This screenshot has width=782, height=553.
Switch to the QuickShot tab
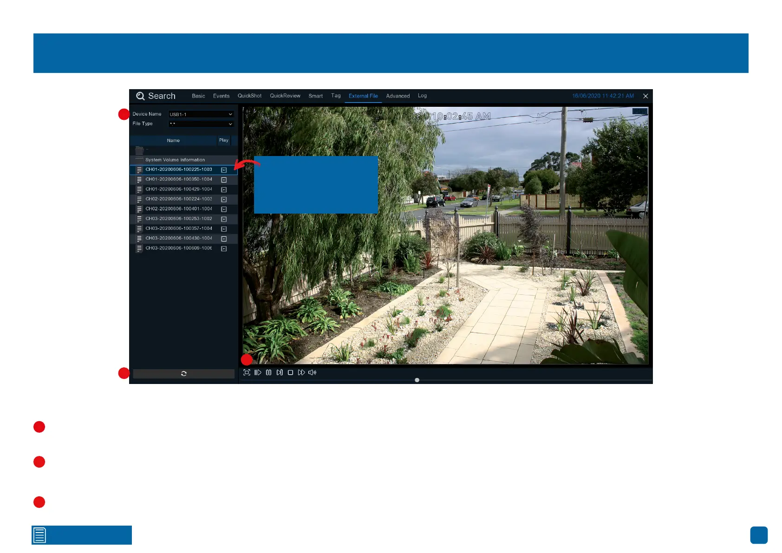(249, 96)
